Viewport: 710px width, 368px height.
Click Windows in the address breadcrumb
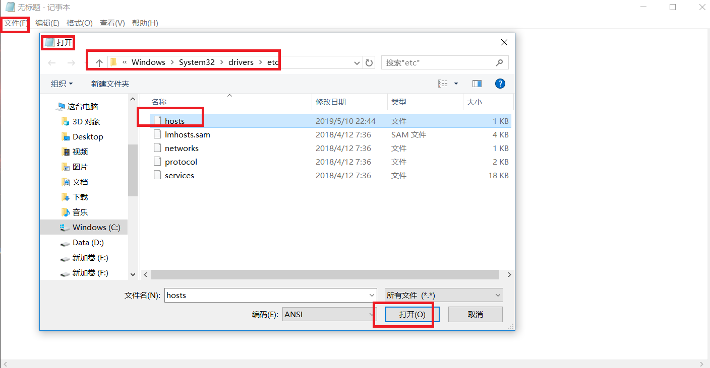tap(148, 62)
